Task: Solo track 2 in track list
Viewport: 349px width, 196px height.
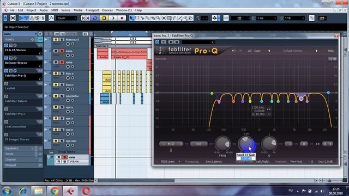Action: [x=62, y=51]
